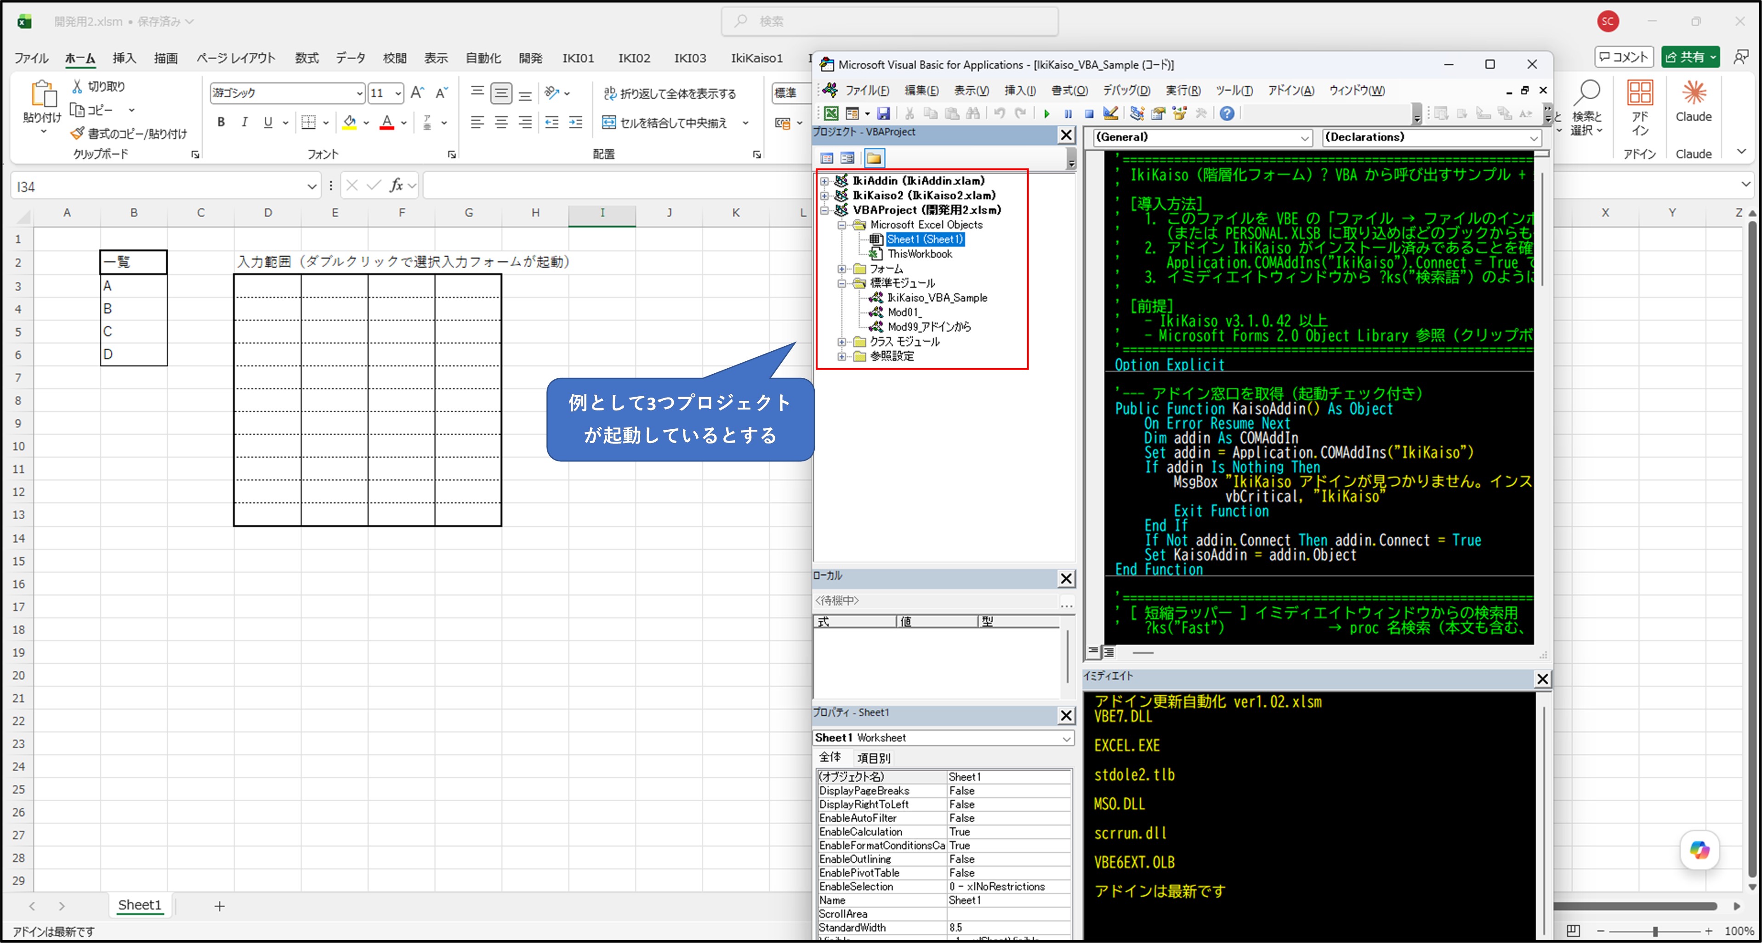Right-align text in Excel ribbon
This screenshot has width=1762, height=943.
point(525,122)
